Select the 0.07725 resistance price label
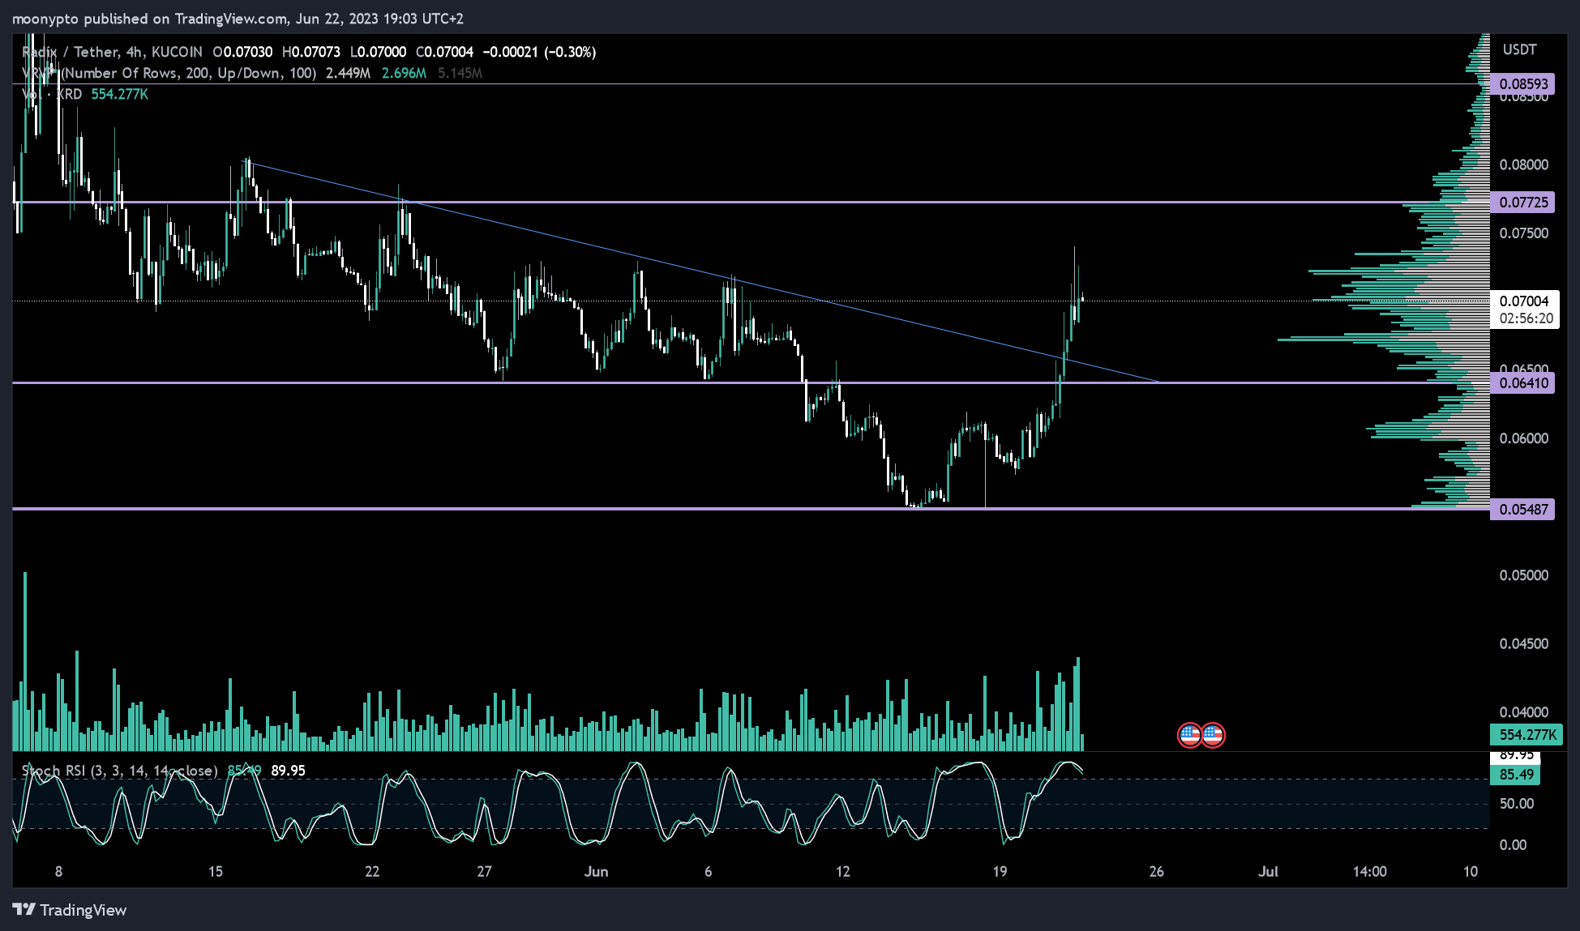Viewport: 1580px width, 931px height. [x=1522, y=202]
